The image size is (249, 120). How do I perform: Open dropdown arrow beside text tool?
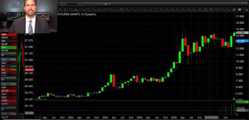[x=163, y=10]
